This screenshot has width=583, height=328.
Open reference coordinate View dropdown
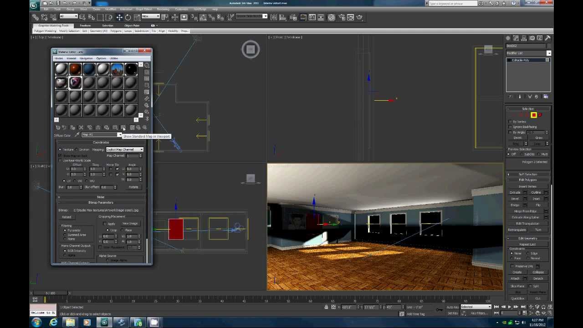coord(150,17)
